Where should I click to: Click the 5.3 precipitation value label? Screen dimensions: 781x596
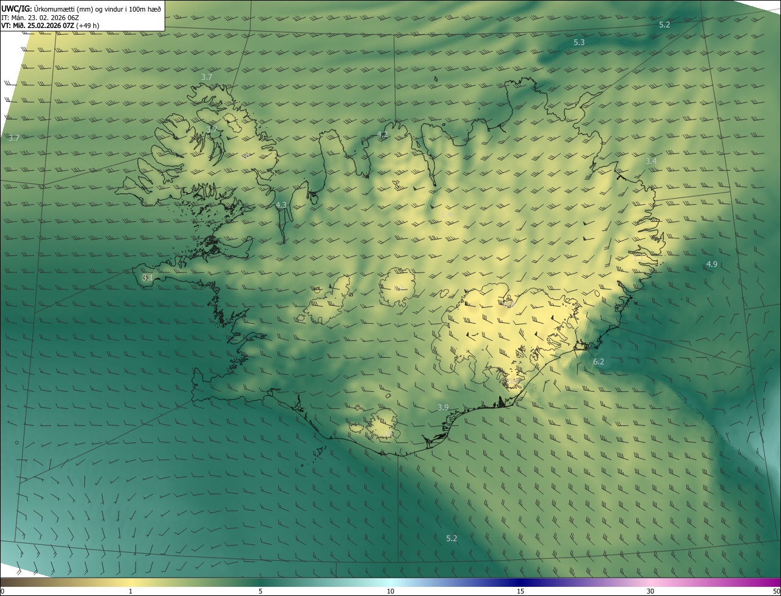[579, 43]
